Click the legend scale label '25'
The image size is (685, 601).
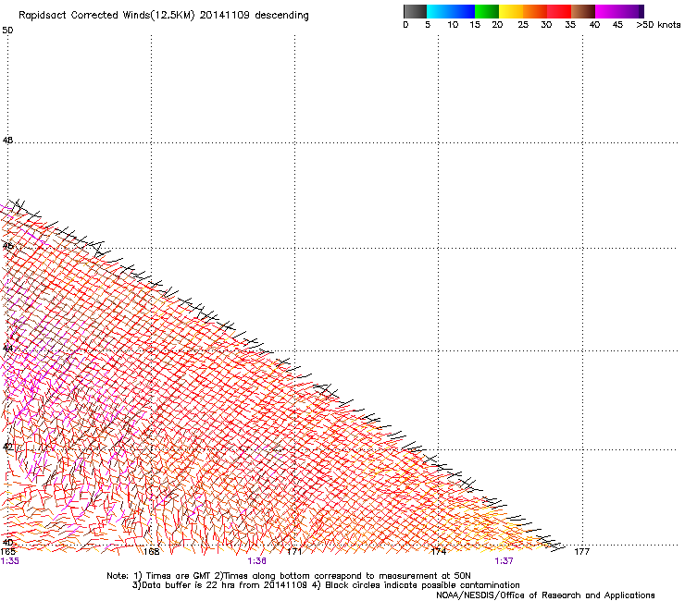[523, 25]
